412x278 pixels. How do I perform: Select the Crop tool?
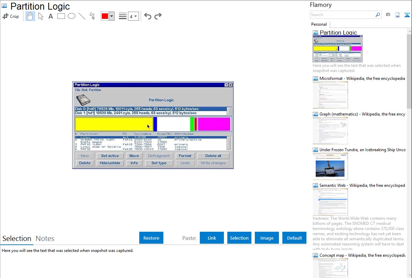click(x=11, y=16)
